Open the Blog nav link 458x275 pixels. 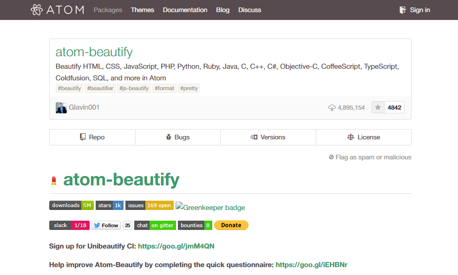click(x=222, y=10)
